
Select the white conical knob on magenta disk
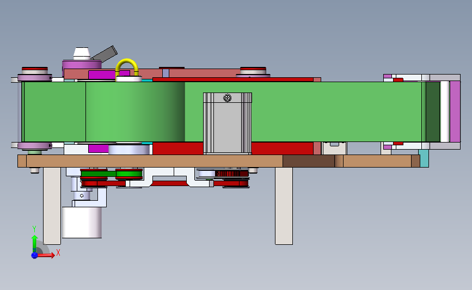(82, 53)
